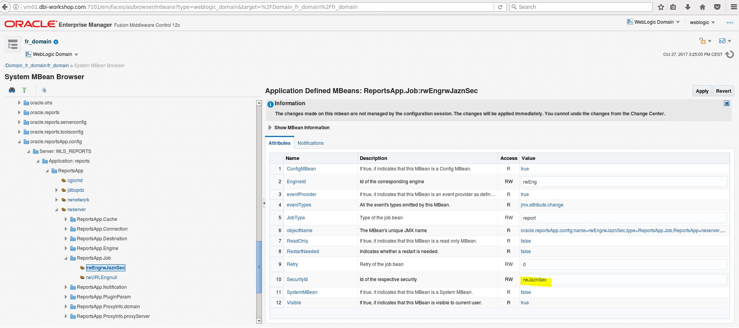Open the weblogic user menu
Image resolution: width=739 pixels, height=328 pixels.
[x=702, y=23]
